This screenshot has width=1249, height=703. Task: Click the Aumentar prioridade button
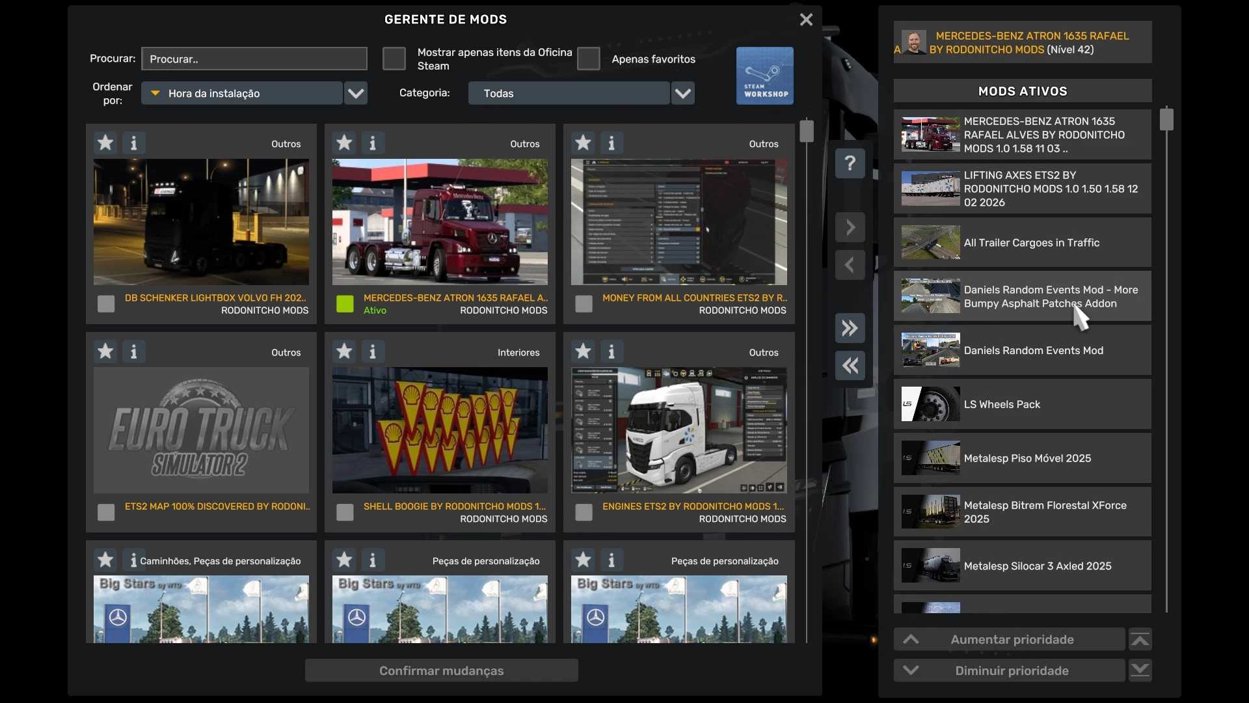coord(1010,640)
